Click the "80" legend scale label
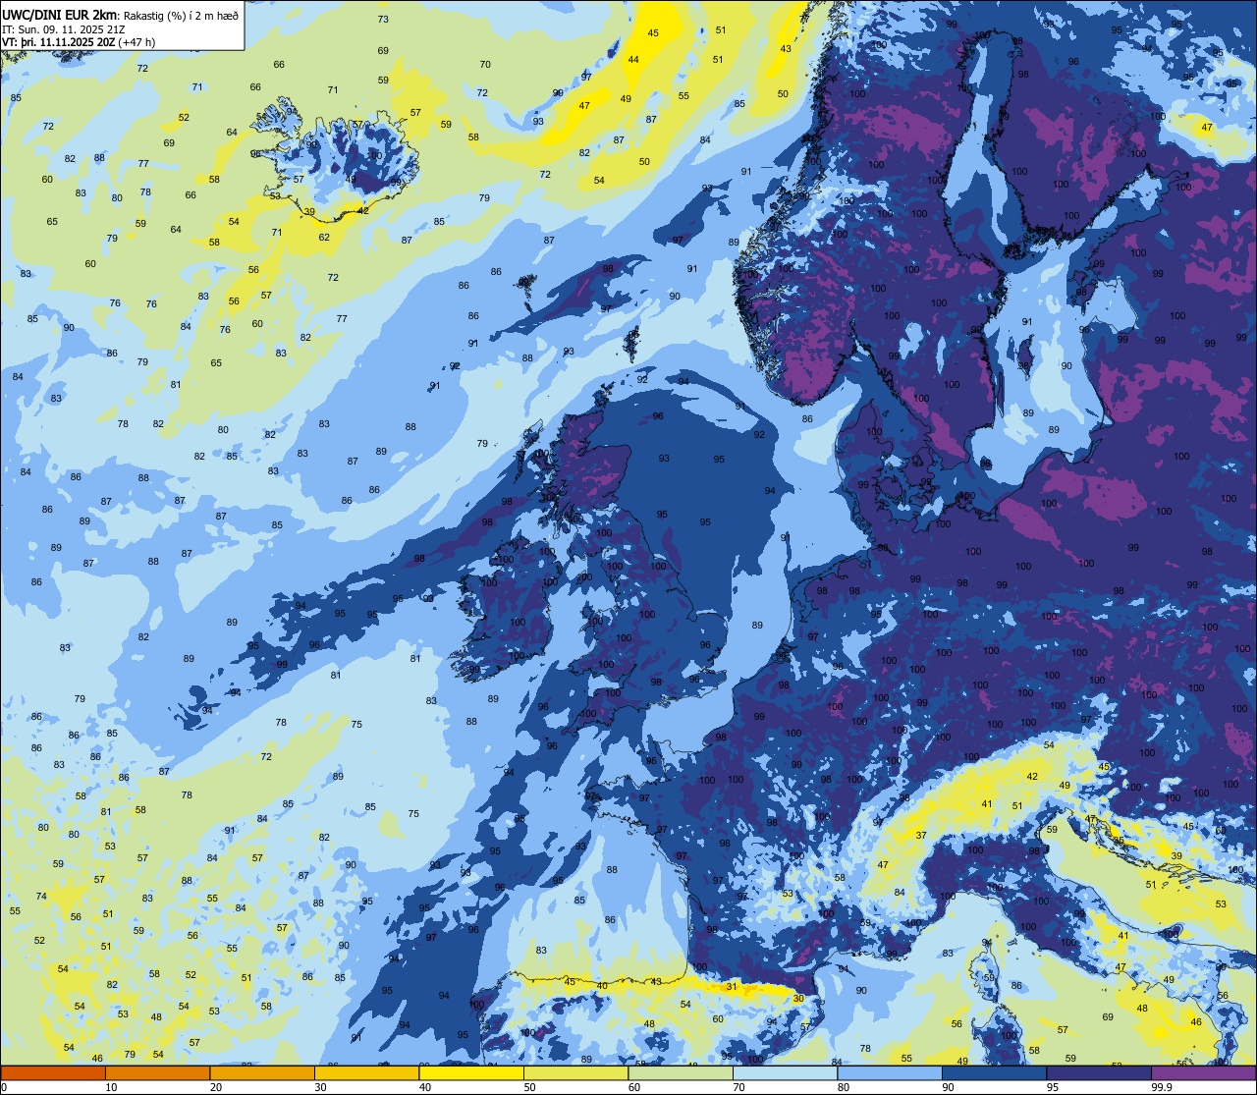Viewport: 1257px width, 1095px height. click(845, 1087)
